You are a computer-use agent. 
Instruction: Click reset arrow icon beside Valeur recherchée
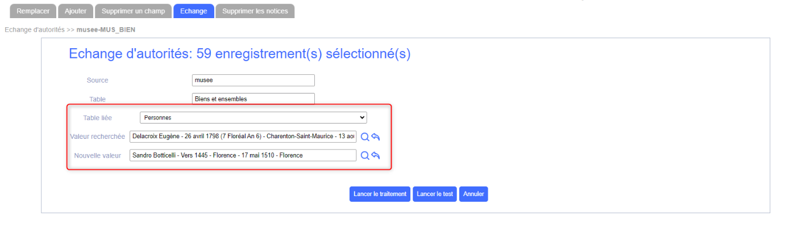coord(375,137)
